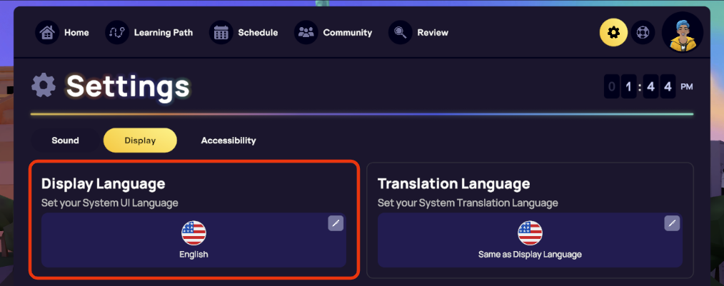
Task: Edit Display Language with pencil icon
Action: pos(336,223)
